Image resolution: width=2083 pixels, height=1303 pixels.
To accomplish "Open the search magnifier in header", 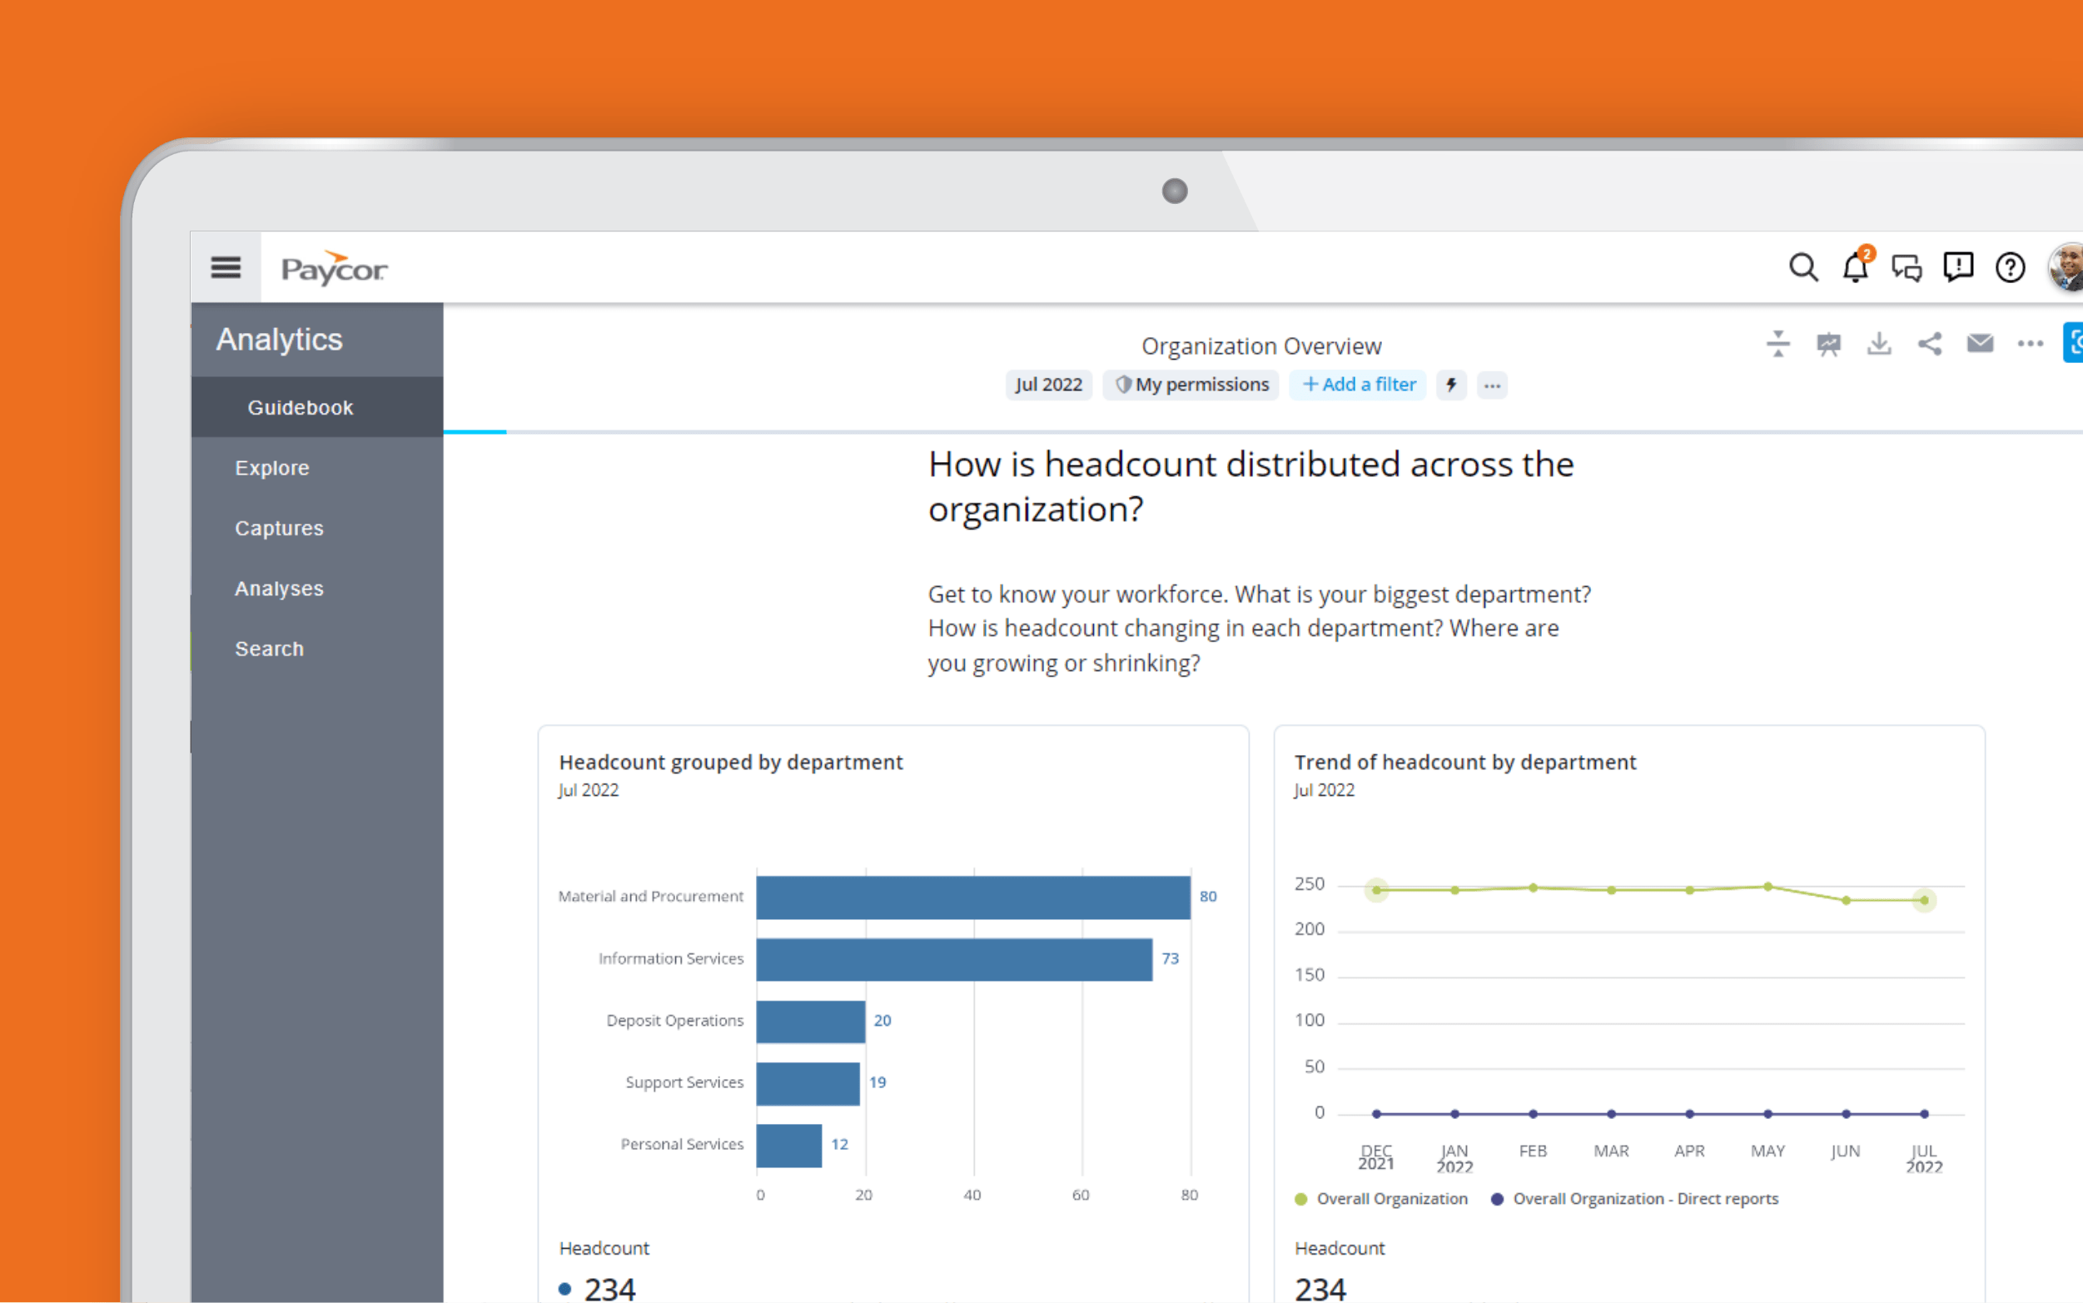I will [x=1803, y=267].
